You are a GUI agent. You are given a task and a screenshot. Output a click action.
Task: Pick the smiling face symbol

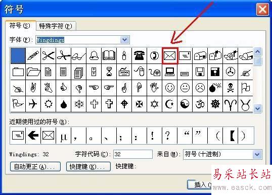[x=170, y=88]
